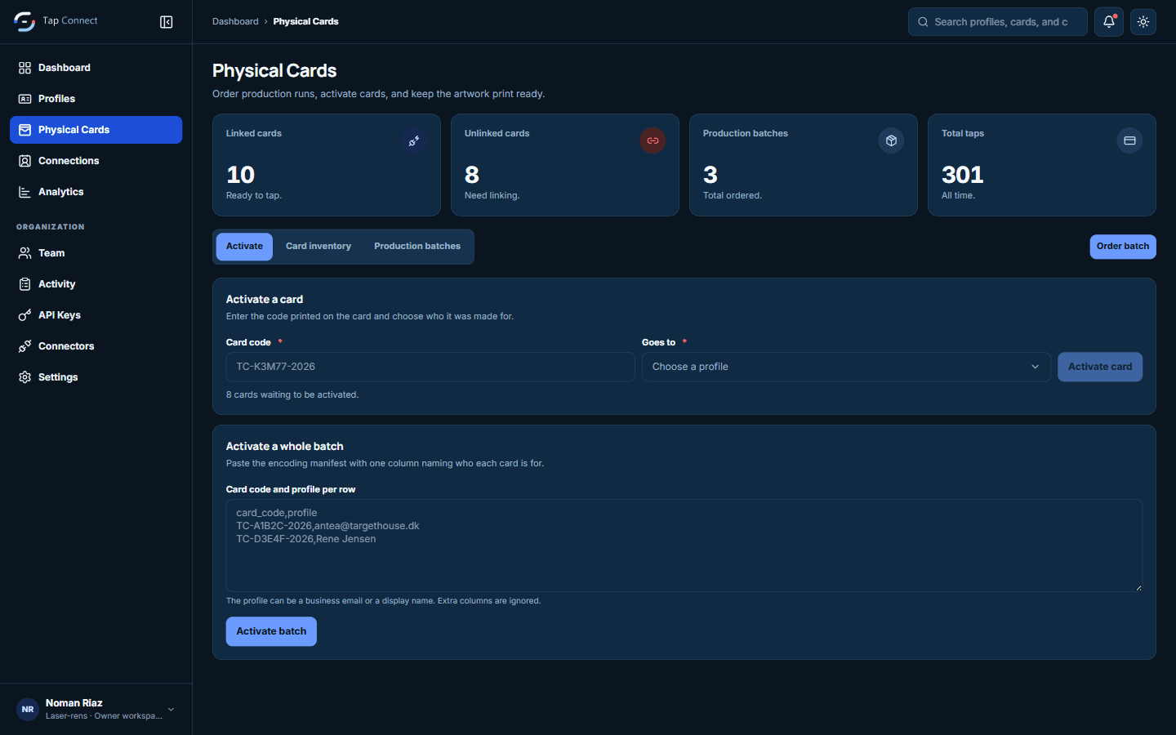This screenshot has height=735, width=1176.
Task: Click the Settings gear icon
Action: (25, 377)
